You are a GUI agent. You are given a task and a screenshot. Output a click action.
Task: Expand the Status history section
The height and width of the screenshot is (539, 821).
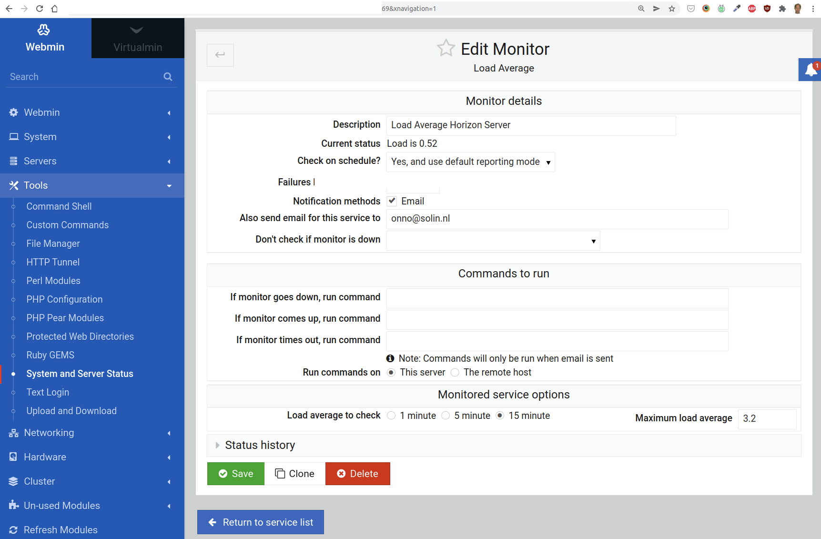[260, 445]
